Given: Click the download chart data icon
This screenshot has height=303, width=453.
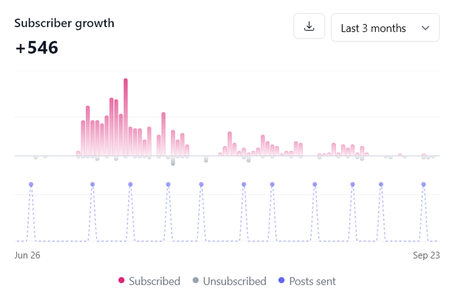Looking at the screenshot, I should click(309, 26).
